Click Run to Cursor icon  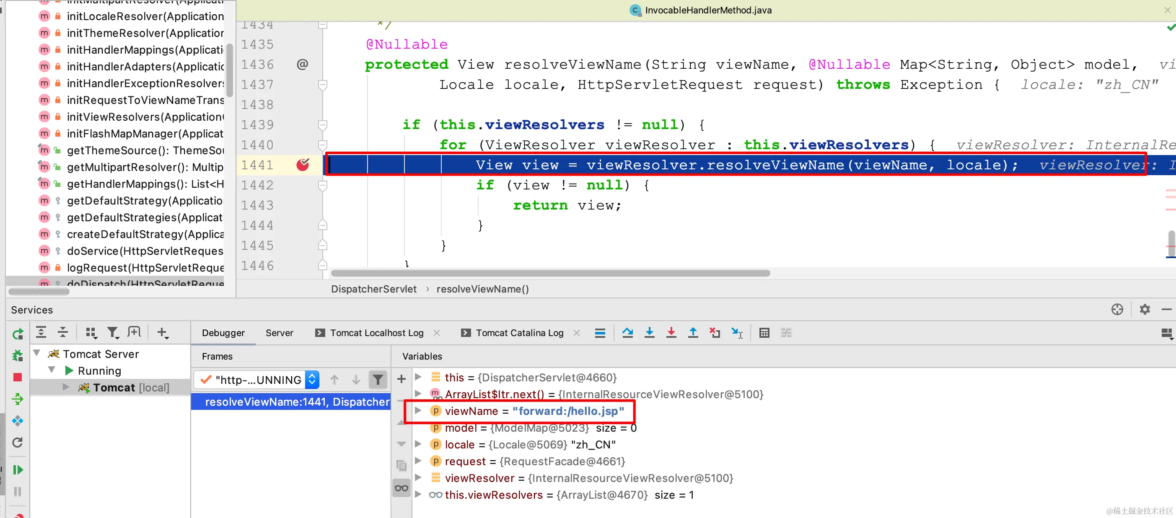[x=737, y=333]
